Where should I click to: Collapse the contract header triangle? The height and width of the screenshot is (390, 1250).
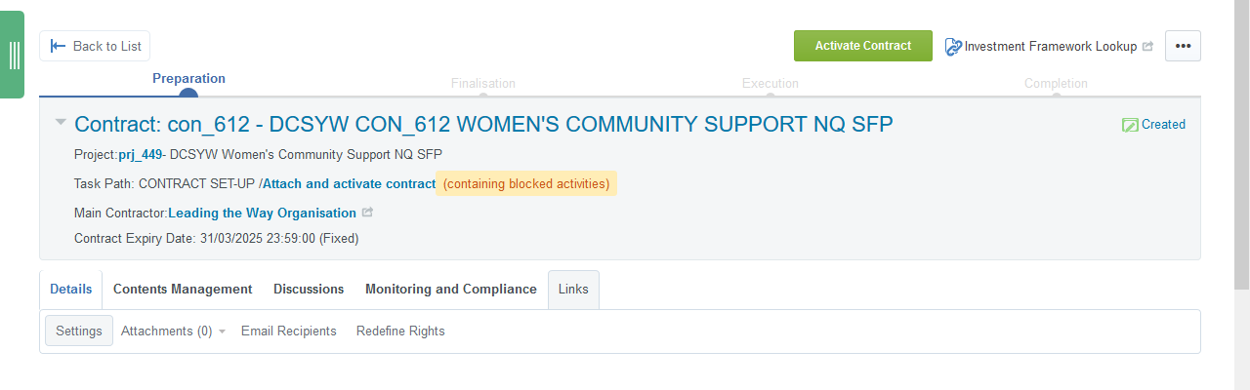click(x=61, y=123)
